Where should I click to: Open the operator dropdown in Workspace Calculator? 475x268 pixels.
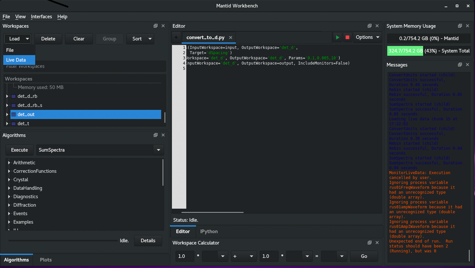pyautogui.click(x=243, y=256)
